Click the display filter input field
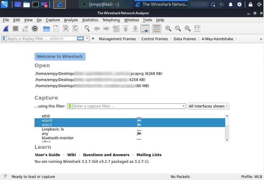The width and height of the screenshot is (264, 180). click(41, 39)
